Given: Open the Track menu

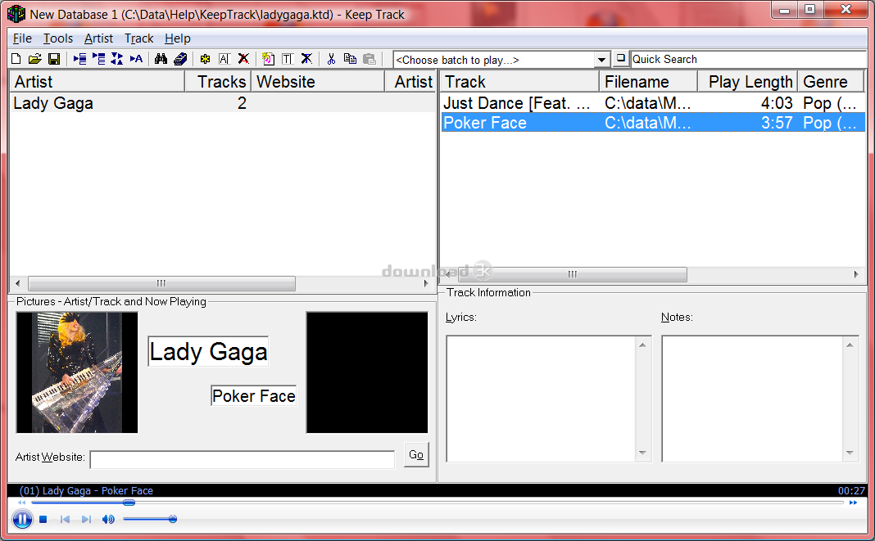Looking at the screenshot, I should point(138,38).
